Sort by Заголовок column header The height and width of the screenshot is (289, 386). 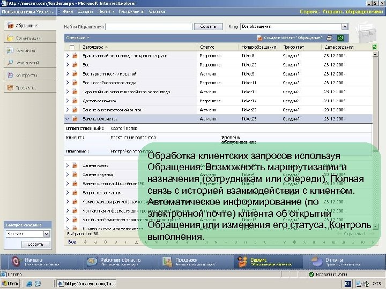(93, 47)
